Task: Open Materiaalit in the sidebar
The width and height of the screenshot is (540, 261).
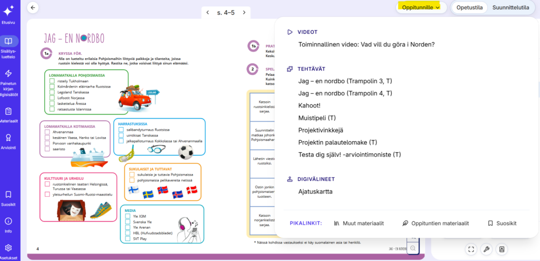Action: tap(8, 114)
